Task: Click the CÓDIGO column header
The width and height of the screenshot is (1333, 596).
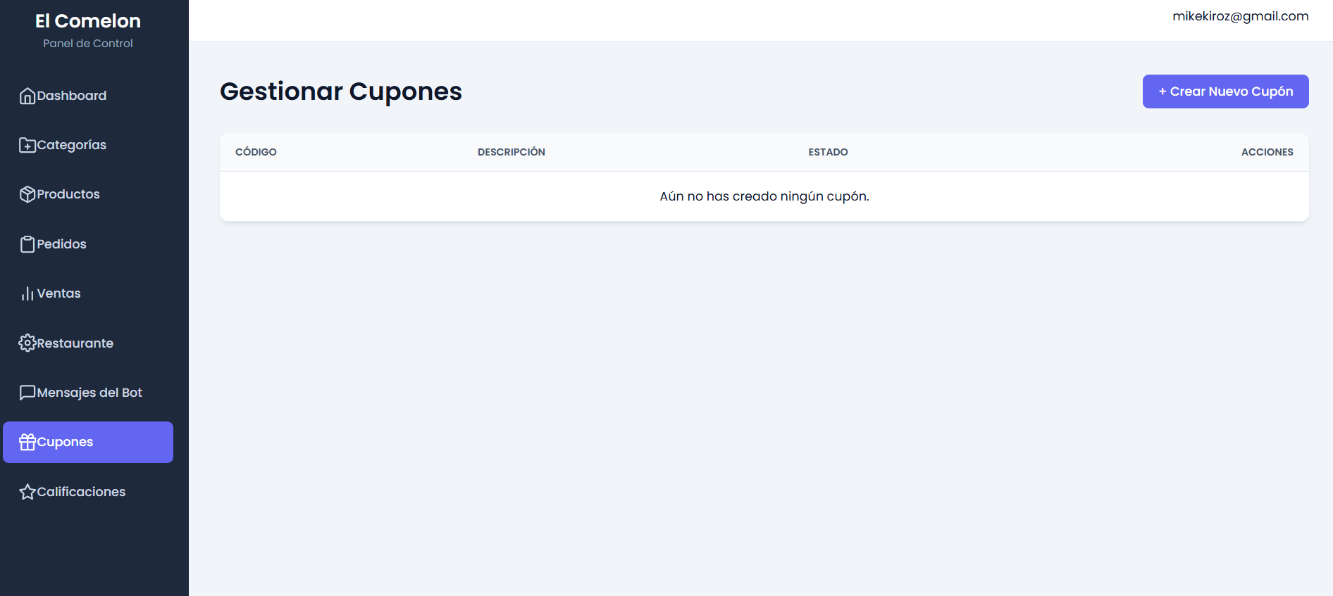Action: (256, 152)
